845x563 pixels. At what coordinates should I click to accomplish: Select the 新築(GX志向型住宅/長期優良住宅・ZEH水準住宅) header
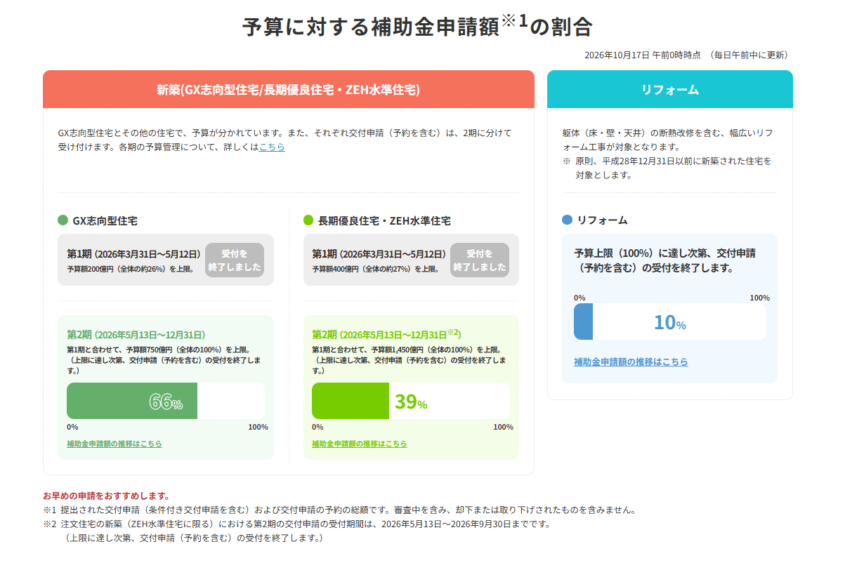289,89
